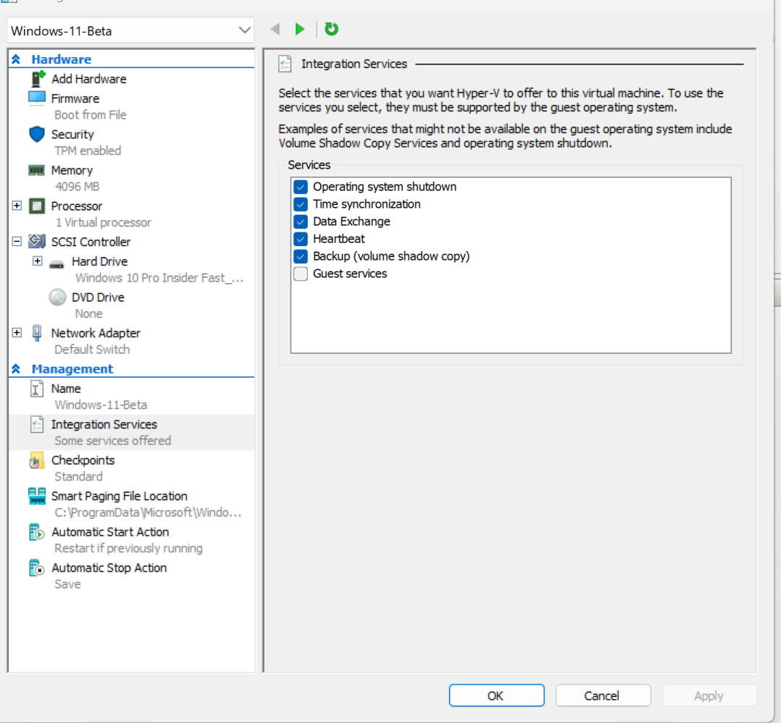
Task: Expand the Network Adapter node
Action: pyautogui.click(x=17, y=332)
